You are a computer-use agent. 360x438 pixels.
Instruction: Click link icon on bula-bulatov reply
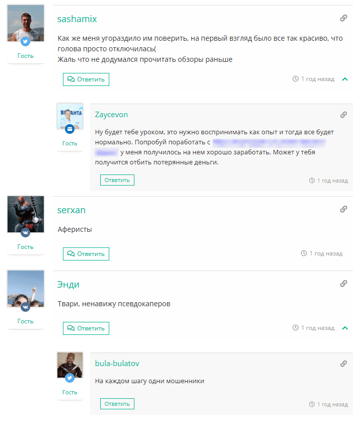[x=343, y=364]
